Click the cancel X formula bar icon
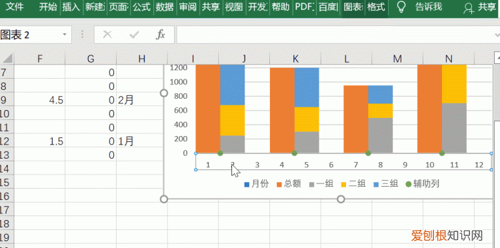 point(107,35)
